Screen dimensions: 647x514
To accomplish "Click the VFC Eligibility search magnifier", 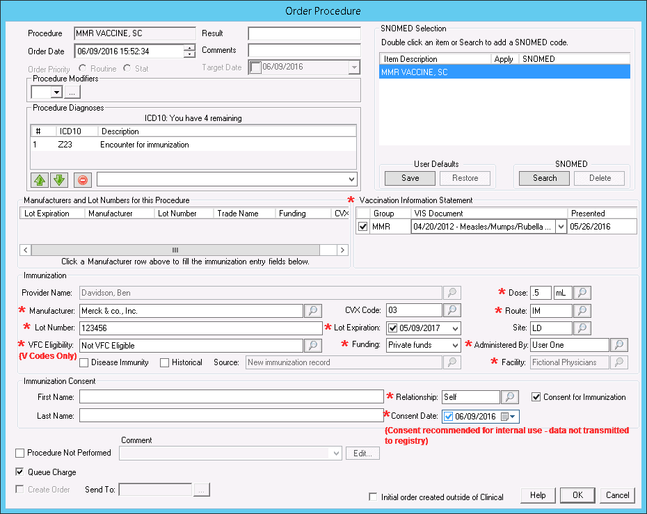I will pos(313,345).
